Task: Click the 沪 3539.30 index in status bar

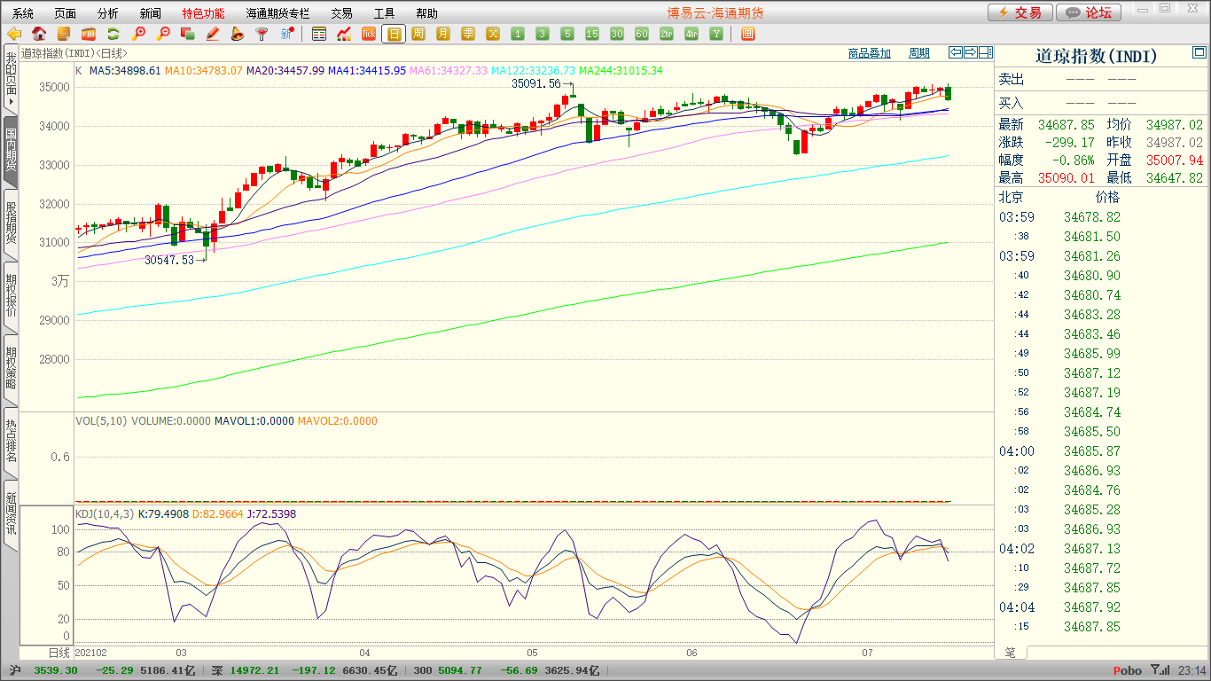Action: 44,670
